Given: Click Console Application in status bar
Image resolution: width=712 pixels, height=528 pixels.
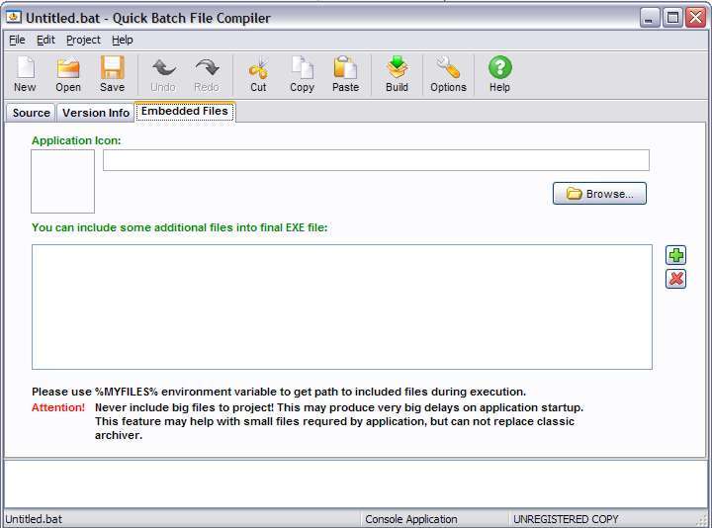Looking at the screenshot, I should [x=411, y=519].
